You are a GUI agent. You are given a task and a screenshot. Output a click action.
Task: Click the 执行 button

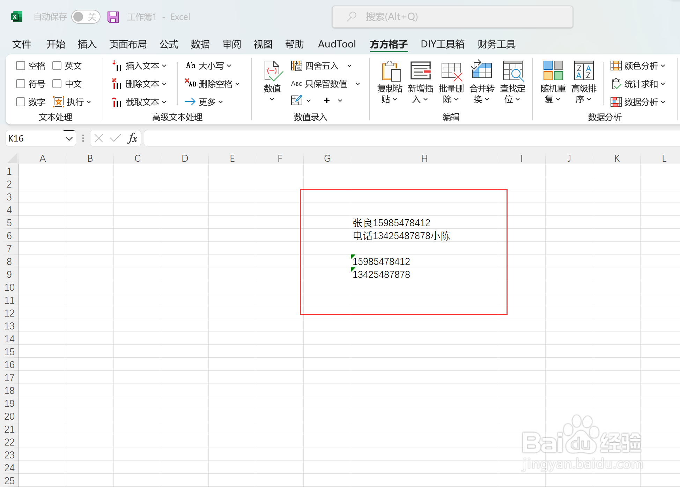click(x=72, y=102)
